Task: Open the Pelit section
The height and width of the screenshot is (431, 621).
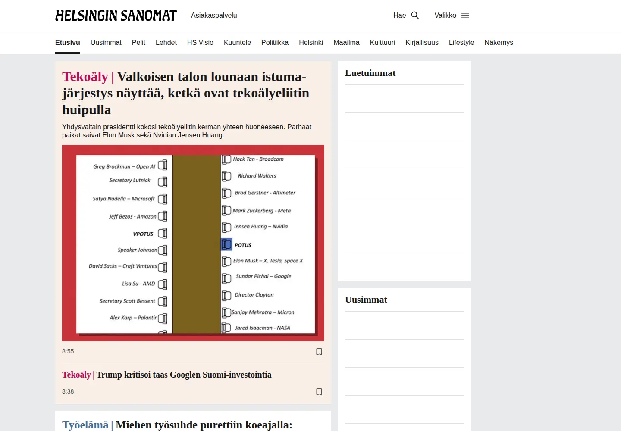Action: click(x=138, y=42)
